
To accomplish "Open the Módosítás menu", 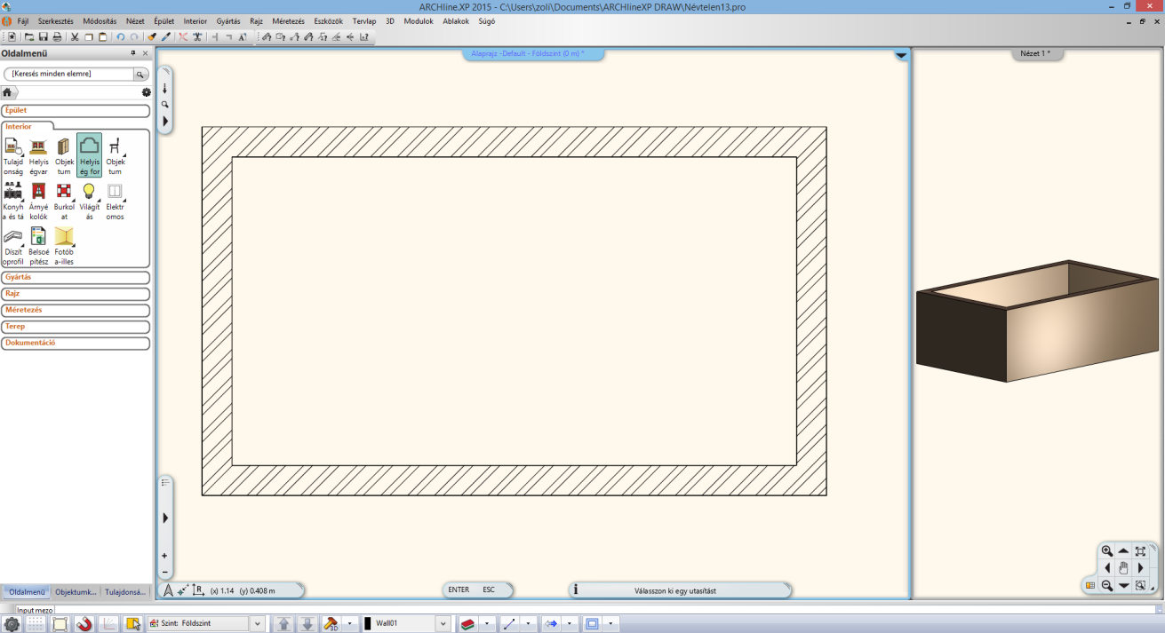I will pyautogui.click(x=100, y=20).
